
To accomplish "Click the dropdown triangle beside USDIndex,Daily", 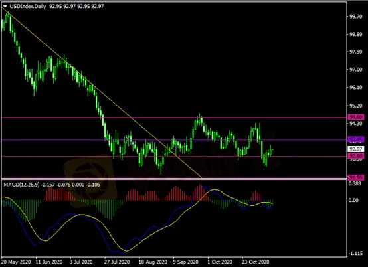I will pos(5,7).
